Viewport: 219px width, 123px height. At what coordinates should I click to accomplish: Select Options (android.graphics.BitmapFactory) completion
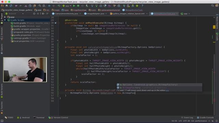click(159, 85)
